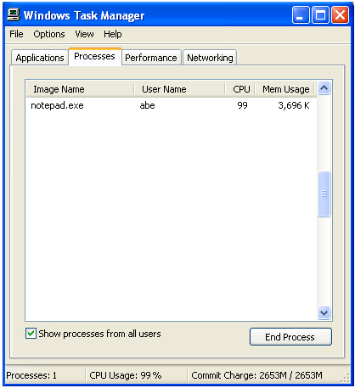Switch to the Applications tab
The width and height of the screenshot is (355, 388).
(40, 58)
